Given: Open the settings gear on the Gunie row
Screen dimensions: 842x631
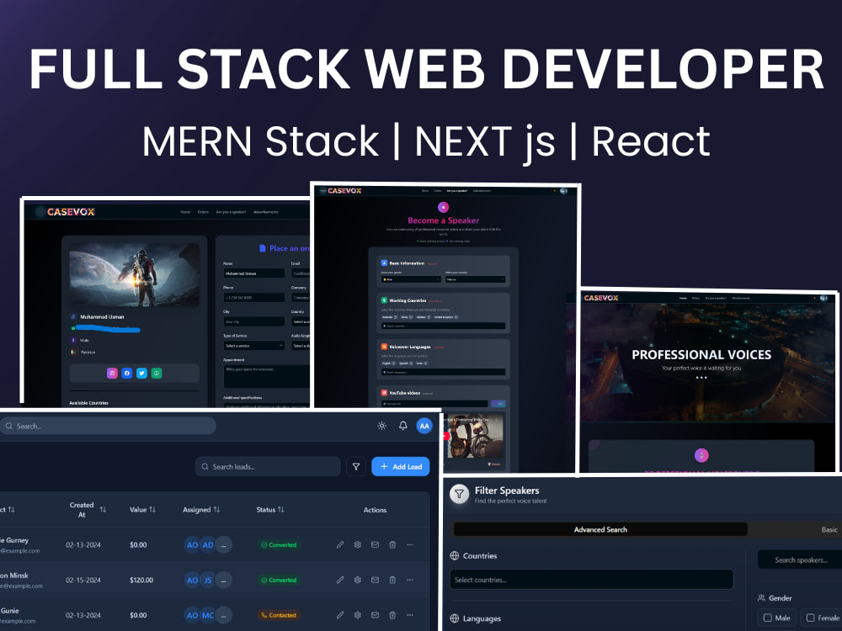Looking at the screenshot, I should coord(358,615).
